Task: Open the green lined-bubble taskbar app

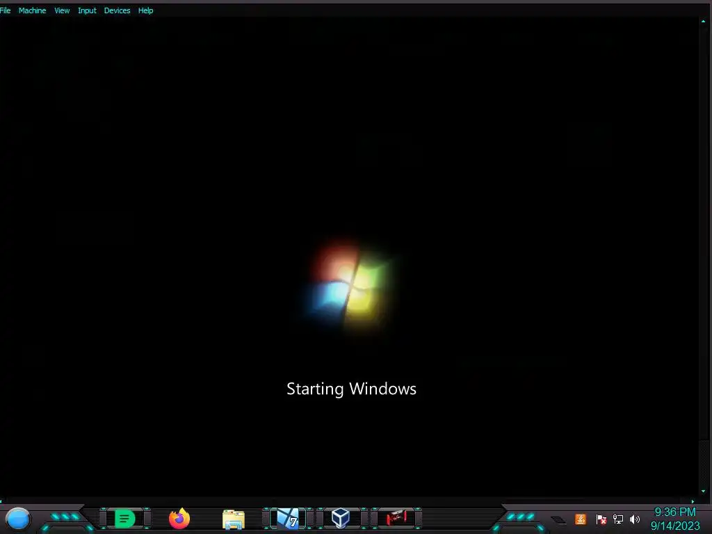Action: pyautogui.click(x=125, y=519)
